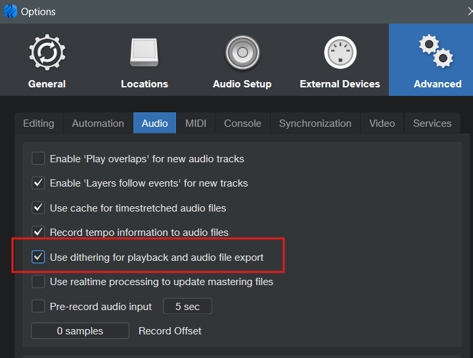
Task: Go to the Console tab
Action: (x=242, y=123)
